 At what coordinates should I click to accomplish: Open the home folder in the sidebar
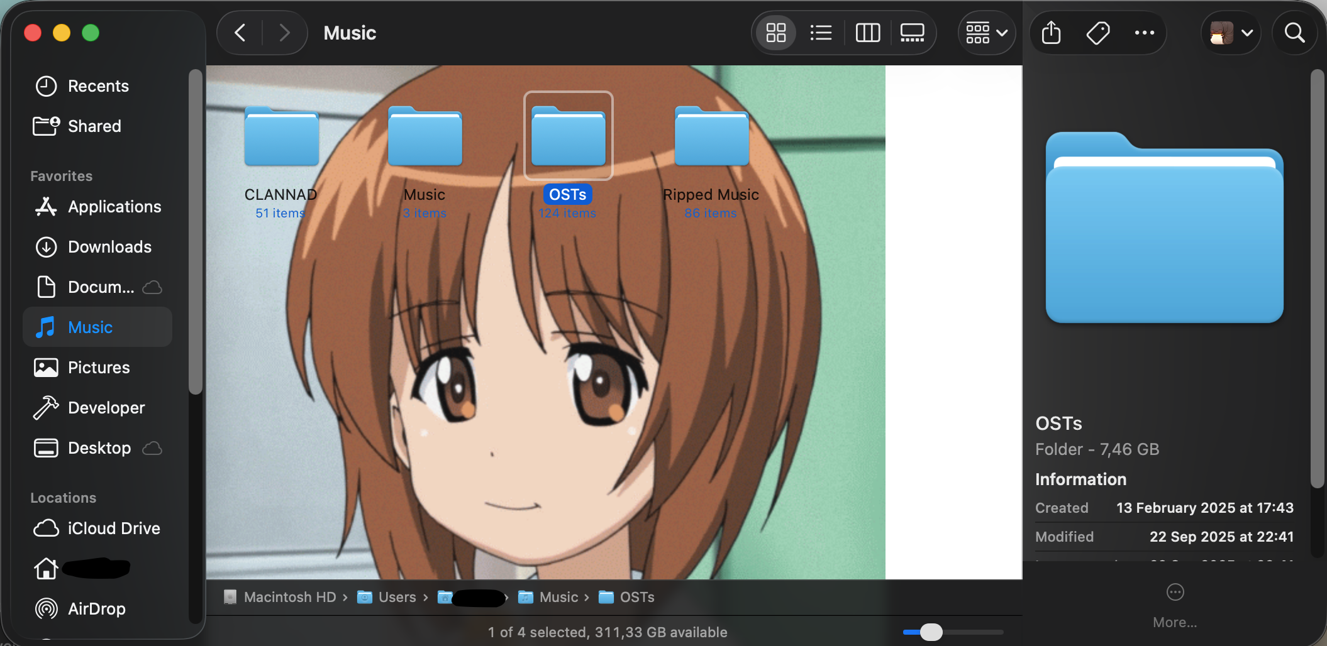[x=98, y=569]
